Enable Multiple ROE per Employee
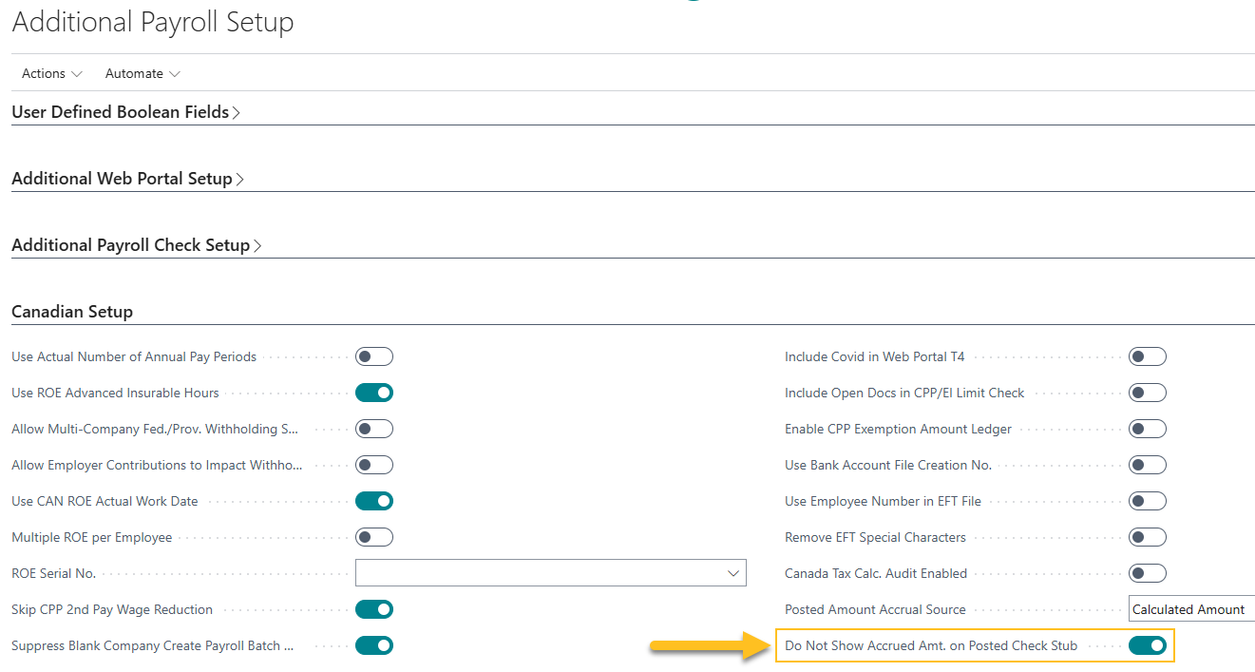 pos(373,537)
